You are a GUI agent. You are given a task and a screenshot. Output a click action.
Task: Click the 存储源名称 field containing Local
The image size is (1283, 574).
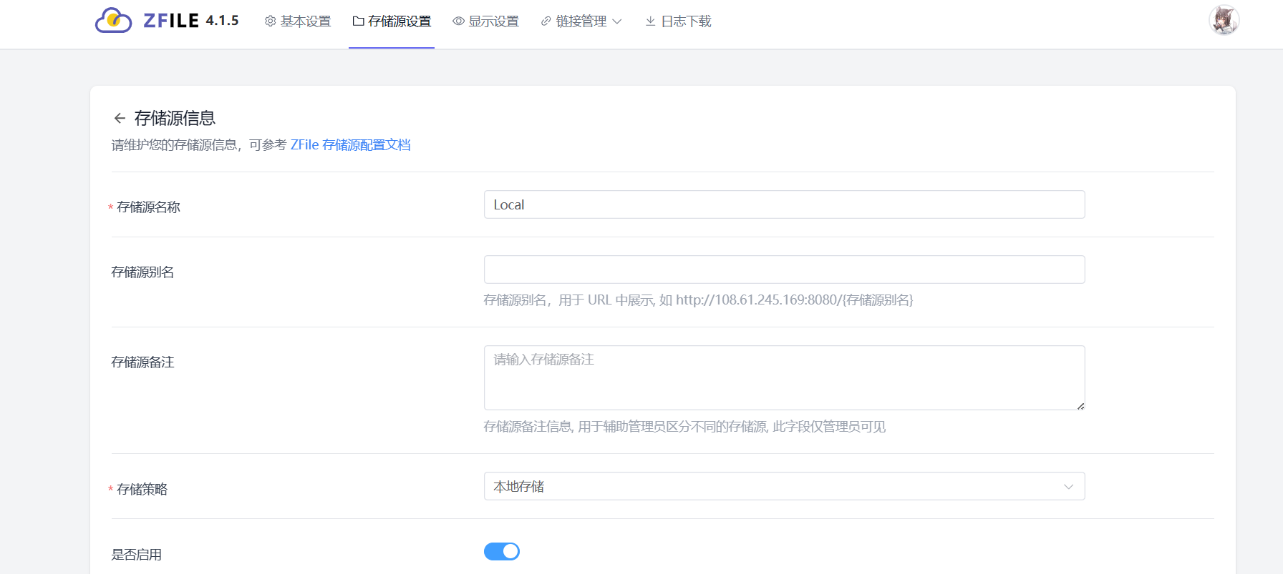coord(784,204)
